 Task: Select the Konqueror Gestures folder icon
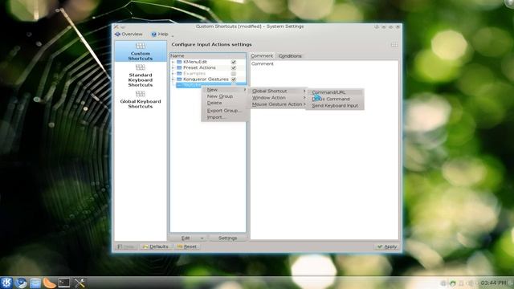click(x=179, y=79)
